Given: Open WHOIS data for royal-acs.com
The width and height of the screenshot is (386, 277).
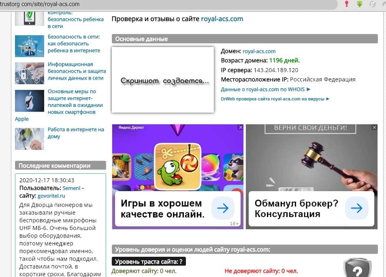Looking at the screenshot, I should point(265,89).
